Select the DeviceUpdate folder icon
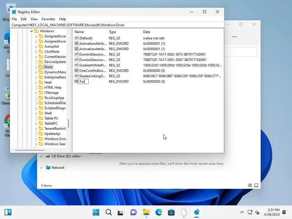Viewport: 292px width, 219px height. pyautogui.click(x=41, y=62)
